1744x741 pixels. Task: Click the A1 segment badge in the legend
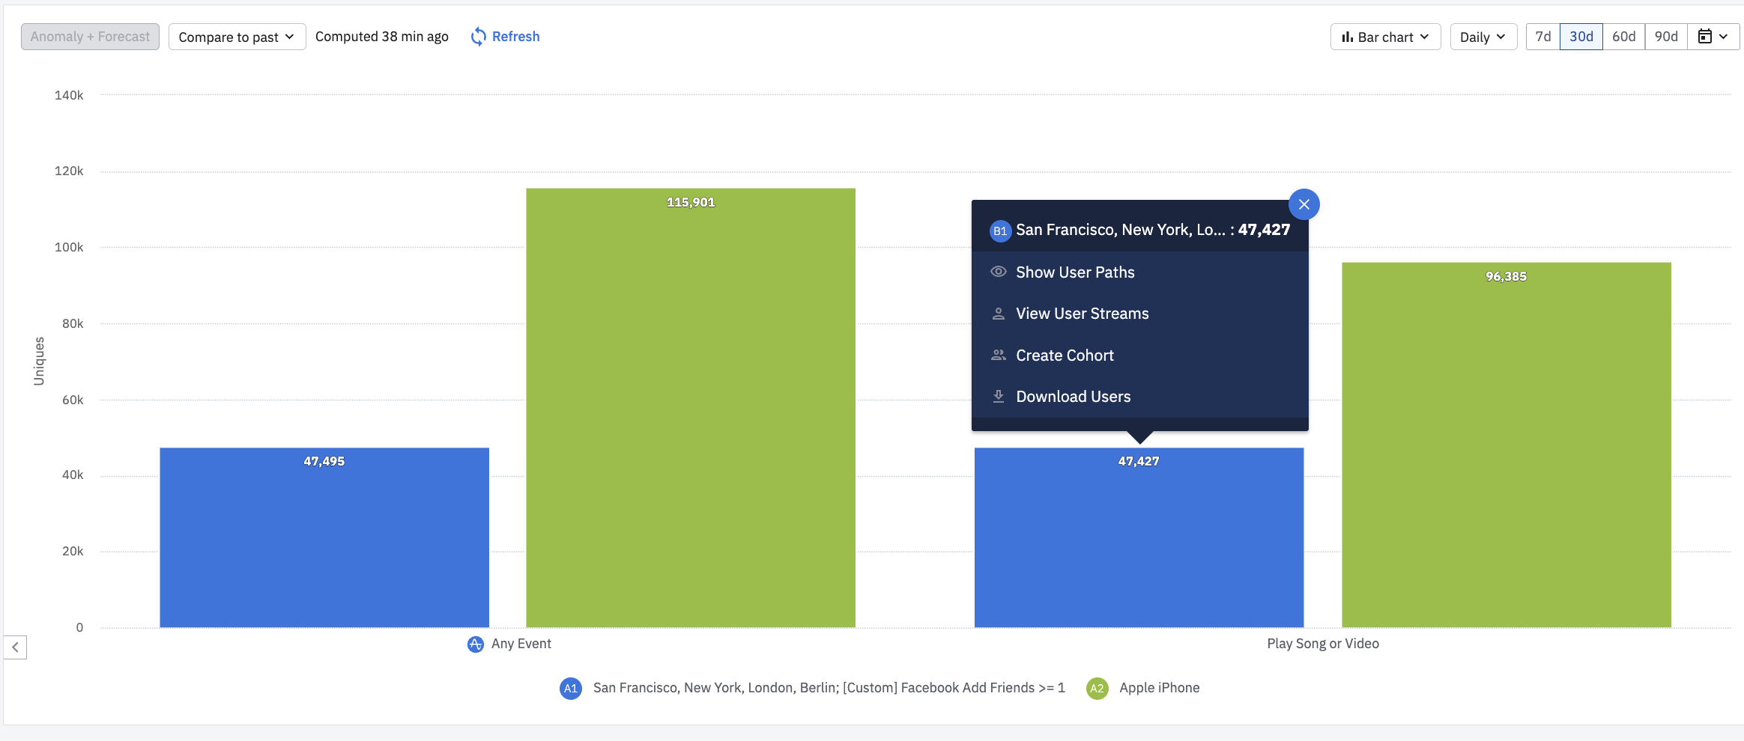[571, 688]
